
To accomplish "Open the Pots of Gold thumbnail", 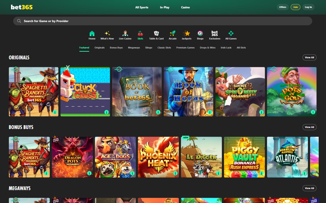I will [x=292, y=92].
